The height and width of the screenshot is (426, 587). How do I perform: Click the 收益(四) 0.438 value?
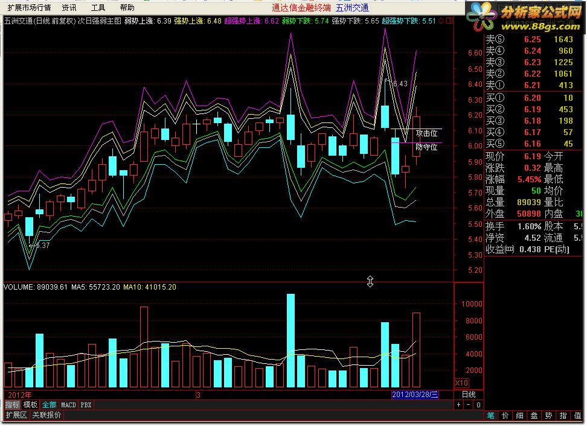(530, 249)
